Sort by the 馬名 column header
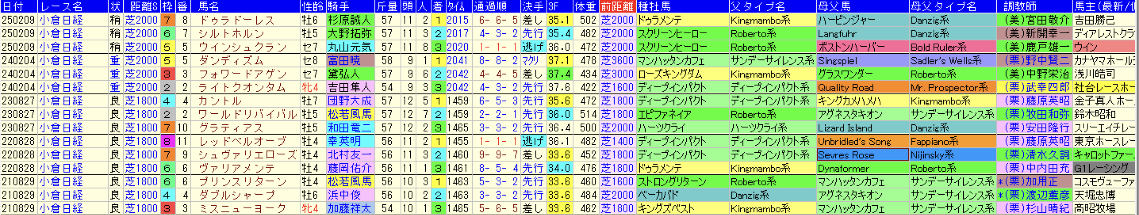Viewport: 1139px width, 215px height. point(208,6)
